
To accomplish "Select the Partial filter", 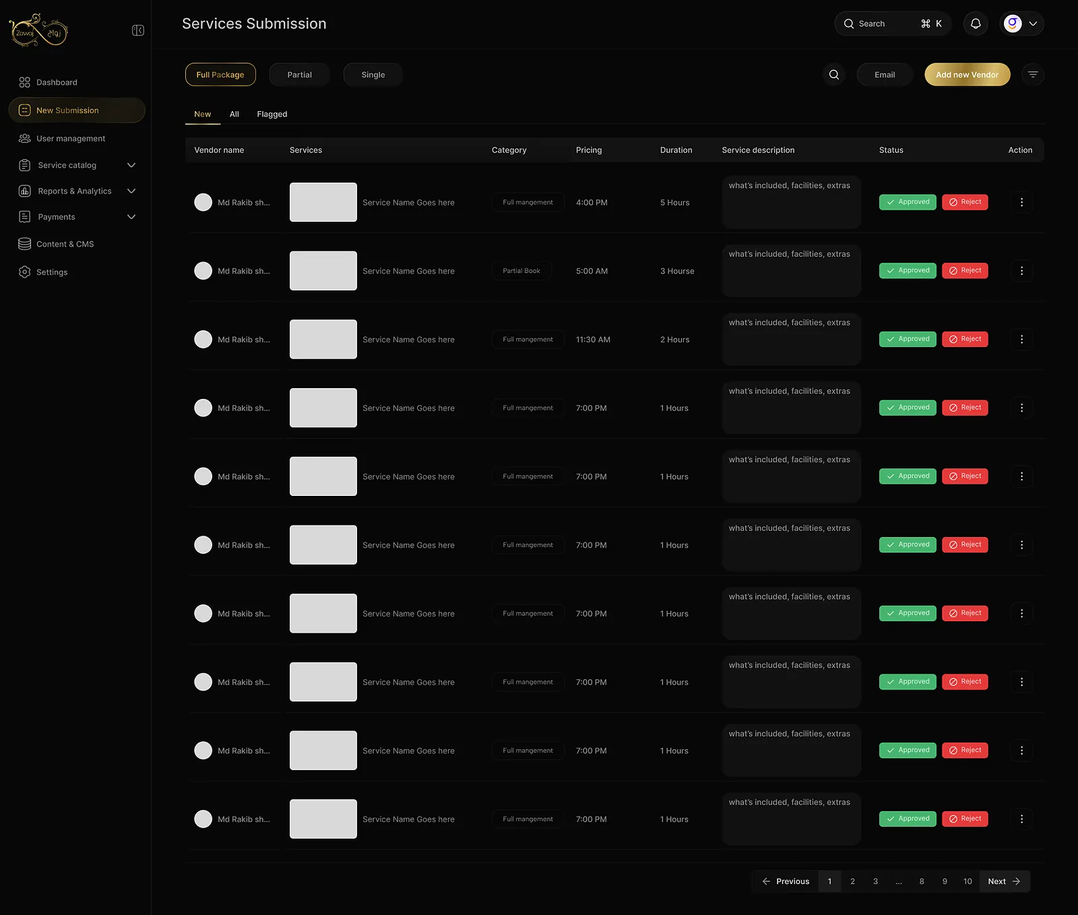I will point(300,75).
